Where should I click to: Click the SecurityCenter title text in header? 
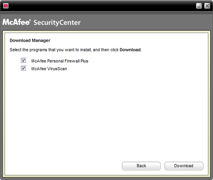(57, 23)
